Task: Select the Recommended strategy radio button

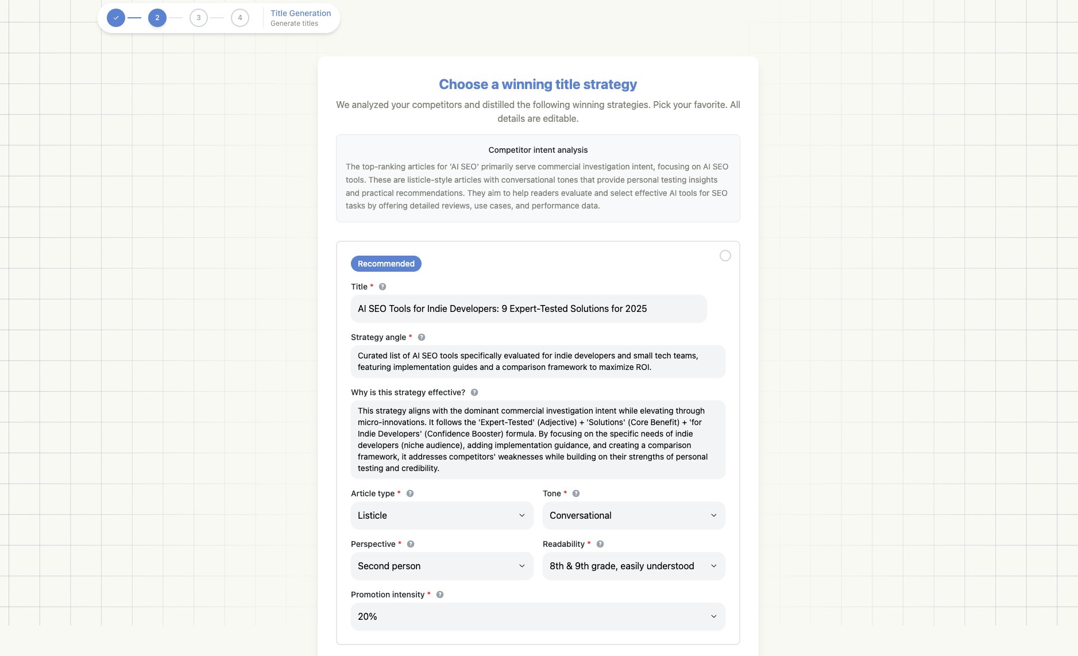Action: (x=725, y=256)
